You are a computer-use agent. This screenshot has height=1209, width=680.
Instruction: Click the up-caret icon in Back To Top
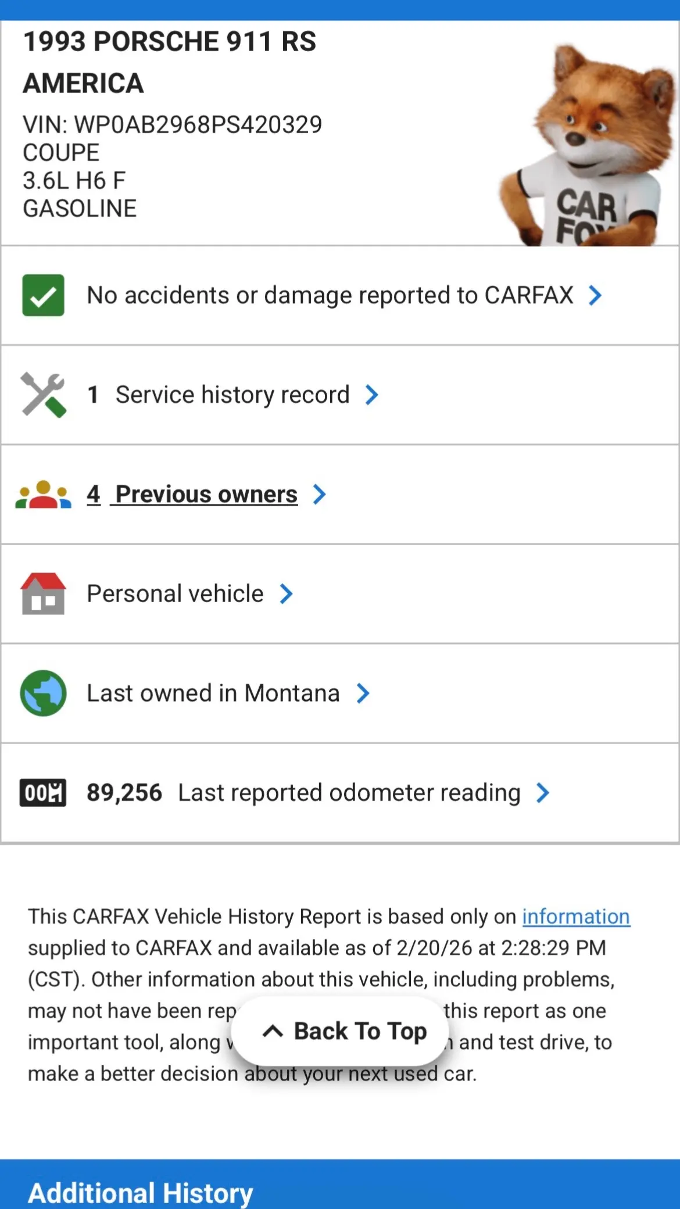(x=273, y=1031)
